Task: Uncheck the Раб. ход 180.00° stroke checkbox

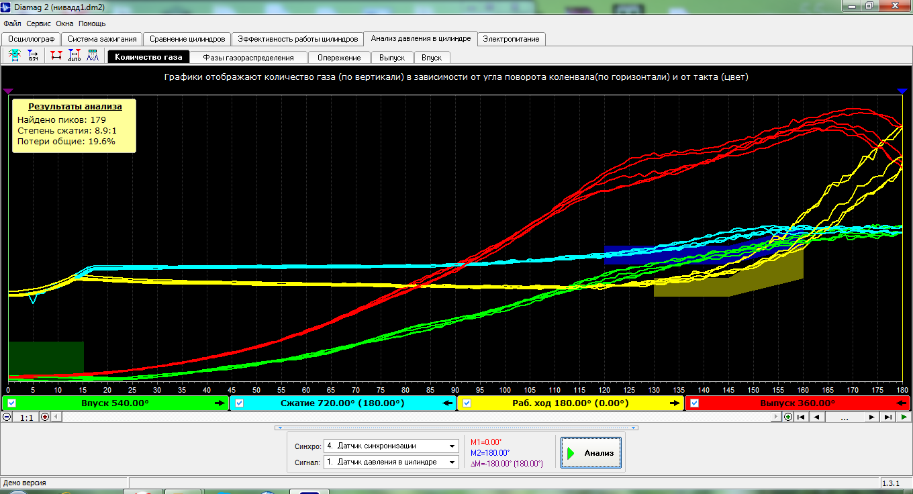Action: [x=467, y=403]
